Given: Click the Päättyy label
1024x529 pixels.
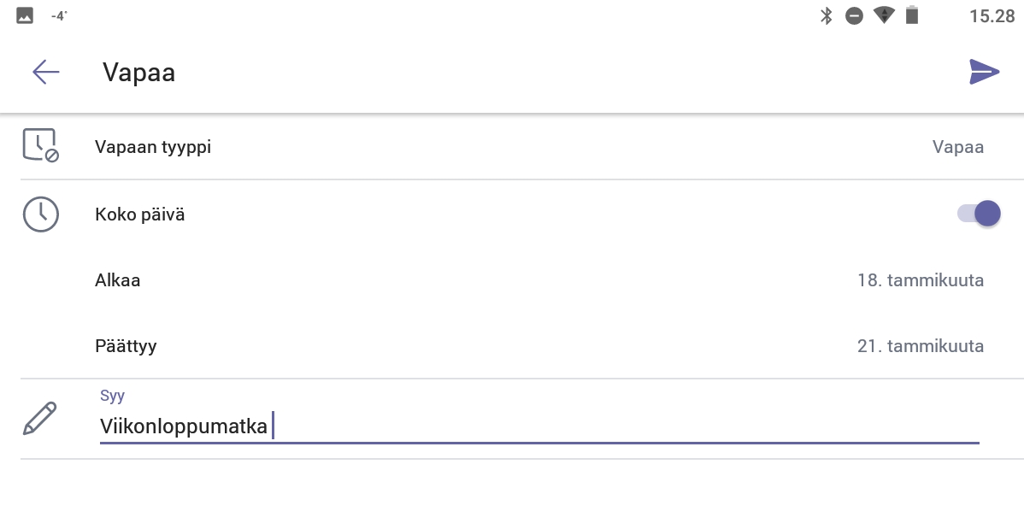Looking at the screenshot, I should (126, 347).
